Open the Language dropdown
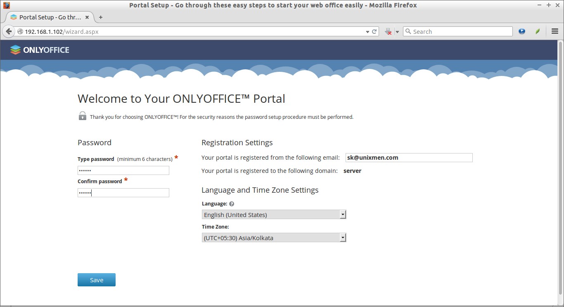Screen dimensions: 564x307 (x=274, y=215)
